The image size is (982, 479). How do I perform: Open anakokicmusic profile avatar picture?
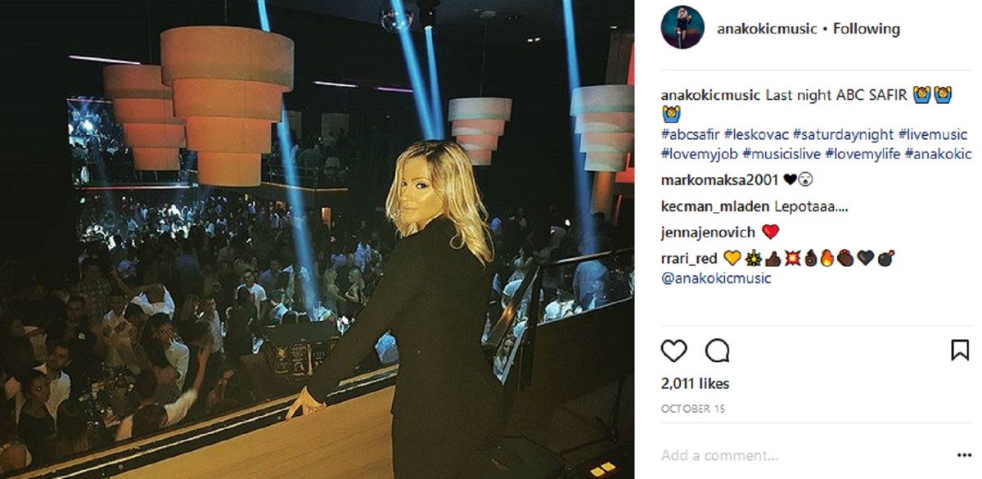[682, 29]
